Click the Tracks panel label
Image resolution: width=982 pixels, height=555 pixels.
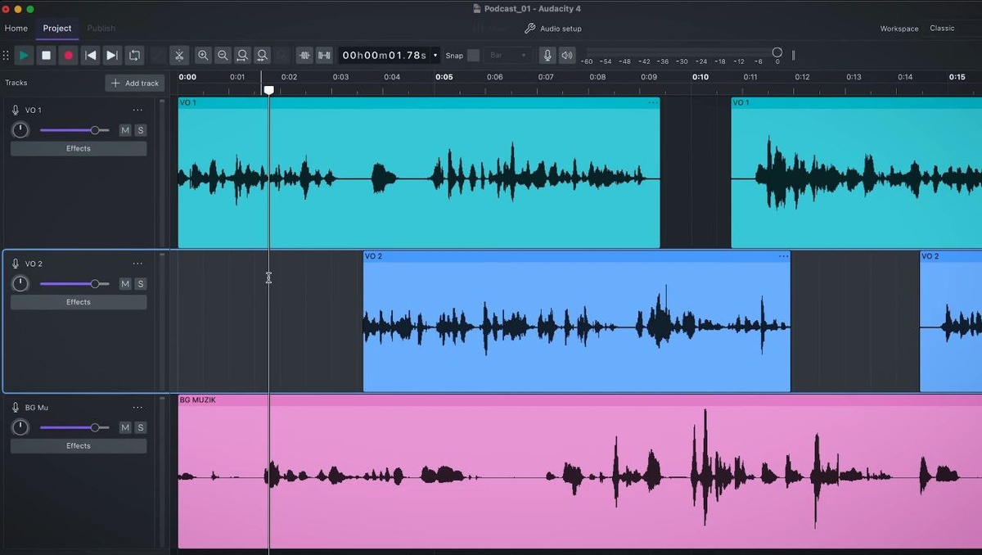pos(16,83)
